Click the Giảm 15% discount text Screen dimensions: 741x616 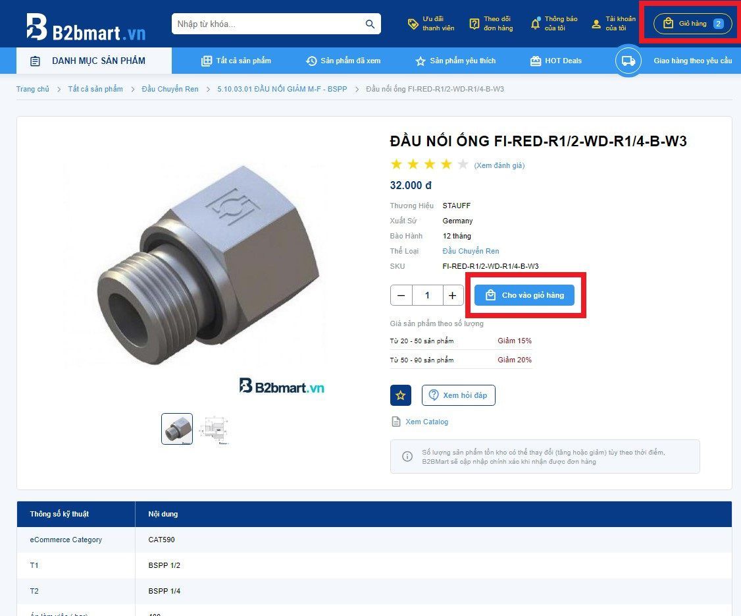[x=515, y=341]
